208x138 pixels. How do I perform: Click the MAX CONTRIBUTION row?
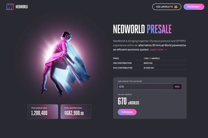click(x=150, y=68)
